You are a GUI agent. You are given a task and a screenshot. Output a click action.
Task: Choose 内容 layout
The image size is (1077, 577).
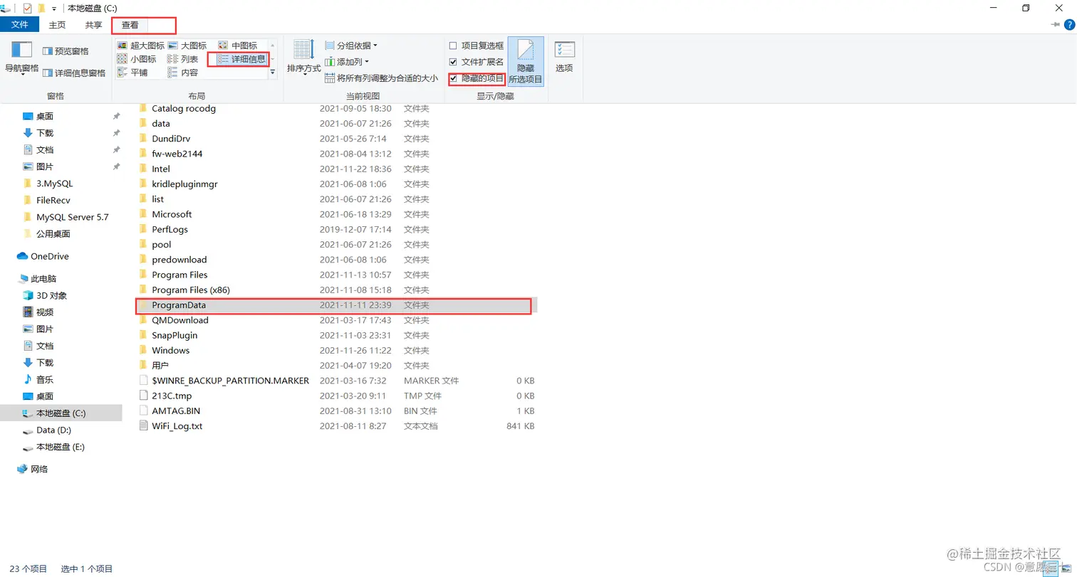click(182, 73)
